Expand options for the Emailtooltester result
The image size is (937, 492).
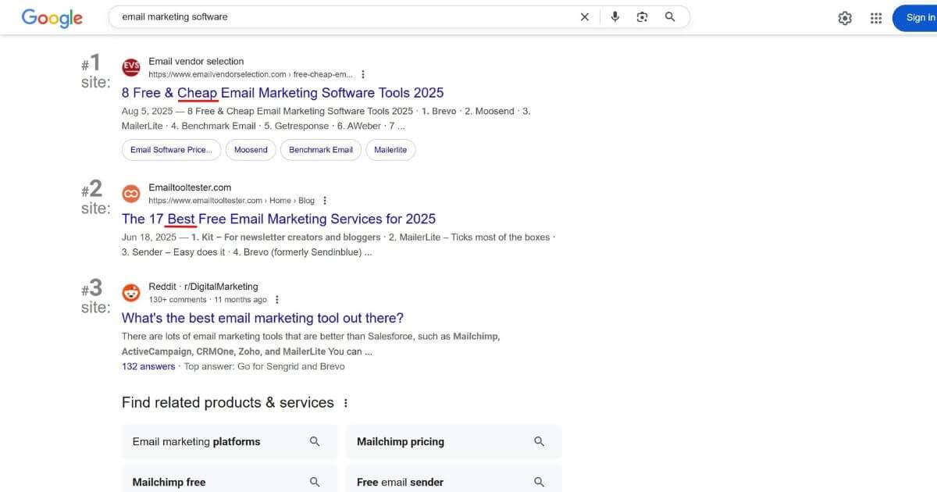pyautogui.click(x=324, y=199)
